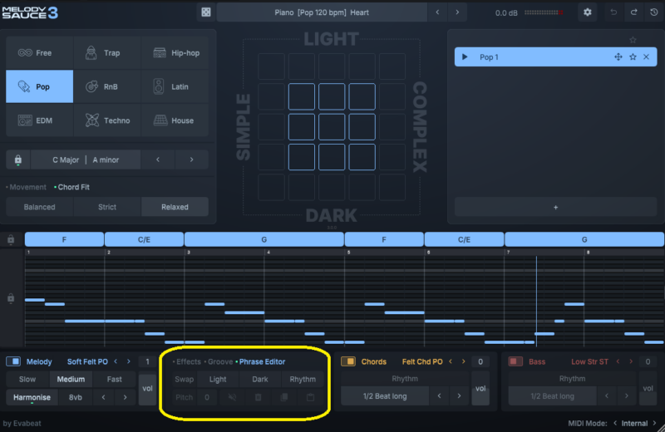Viewport: 665px width, 432px height.
Task: Click the dice randomize icon
Action: coord(205,12)
